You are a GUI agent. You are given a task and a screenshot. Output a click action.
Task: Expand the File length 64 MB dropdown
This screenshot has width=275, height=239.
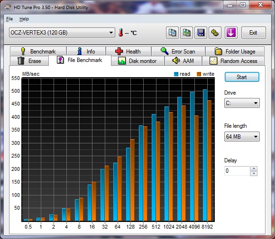(x=242, y=137)
